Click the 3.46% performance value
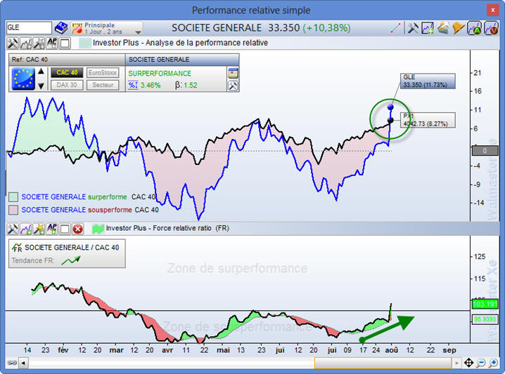Image resolution: width=505 pixels, height=374 pixels. (151, 85)
